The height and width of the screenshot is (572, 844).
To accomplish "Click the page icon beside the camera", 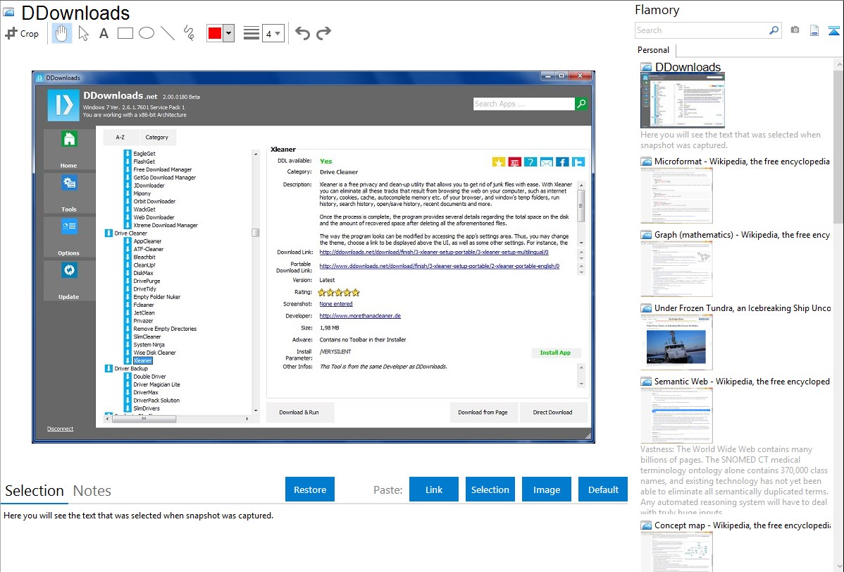I will pos(814,30).
